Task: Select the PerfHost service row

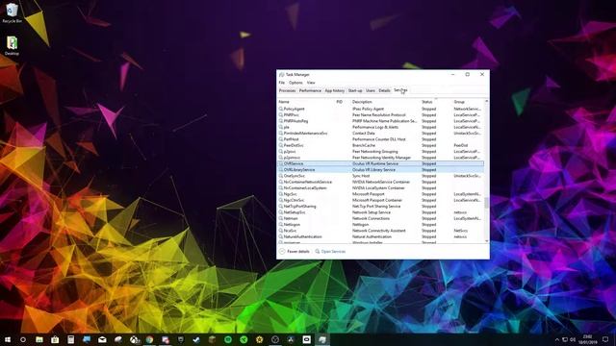Action: [x=381, y=139]
